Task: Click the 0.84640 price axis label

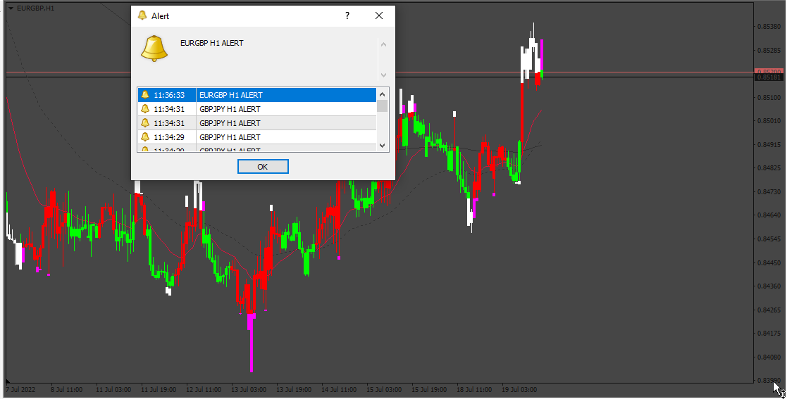Action: pyautogui.click(x=769, y=215)
